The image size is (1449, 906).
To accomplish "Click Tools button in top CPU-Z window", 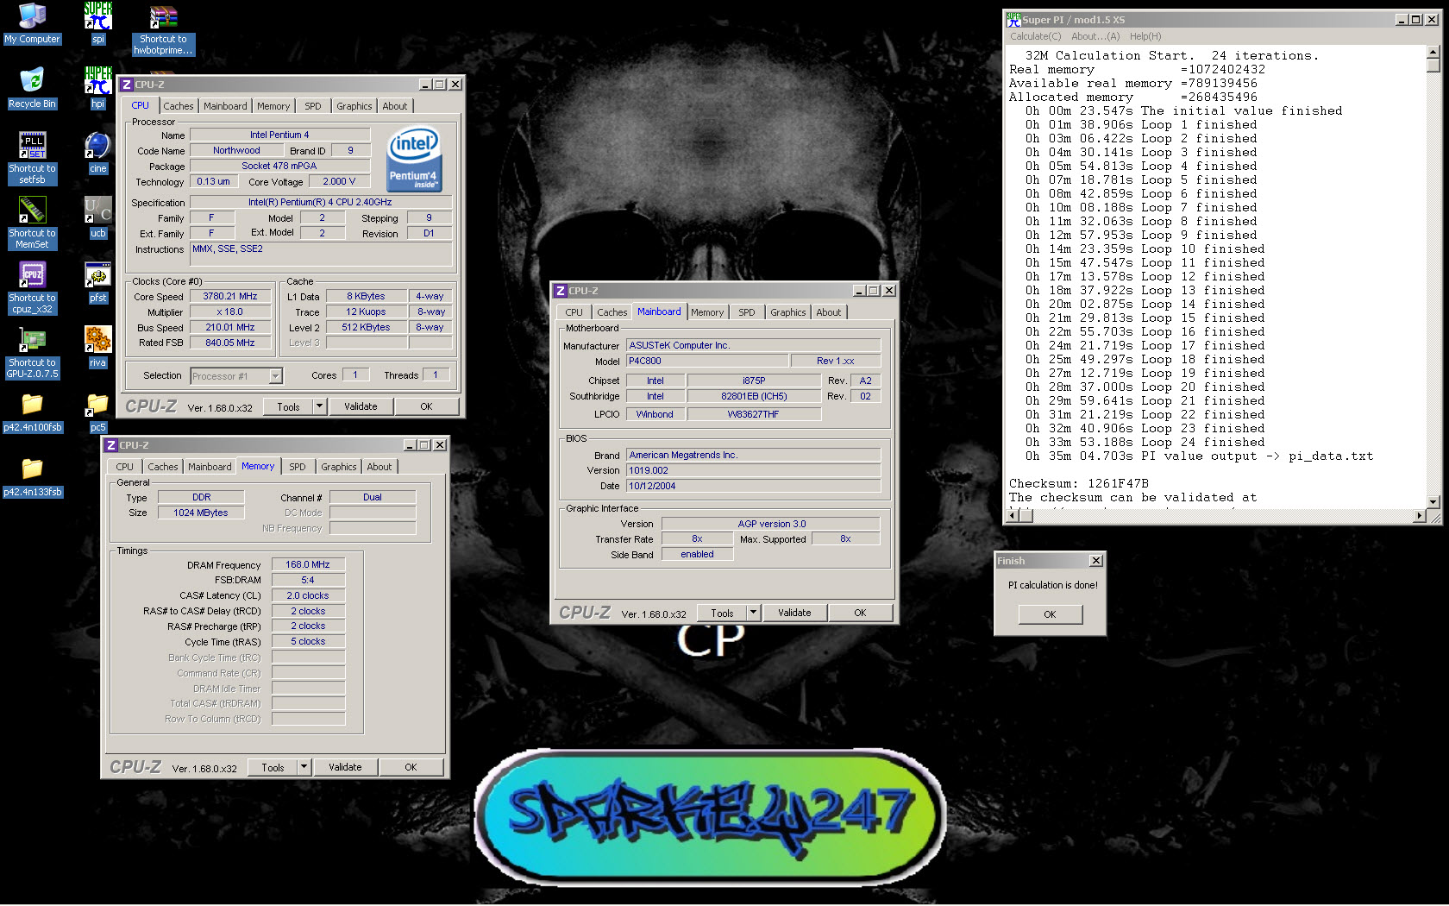I will click(x=288, y=406).
